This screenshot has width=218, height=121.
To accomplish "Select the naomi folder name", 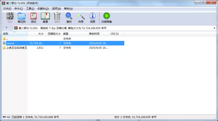I will 10,43.
